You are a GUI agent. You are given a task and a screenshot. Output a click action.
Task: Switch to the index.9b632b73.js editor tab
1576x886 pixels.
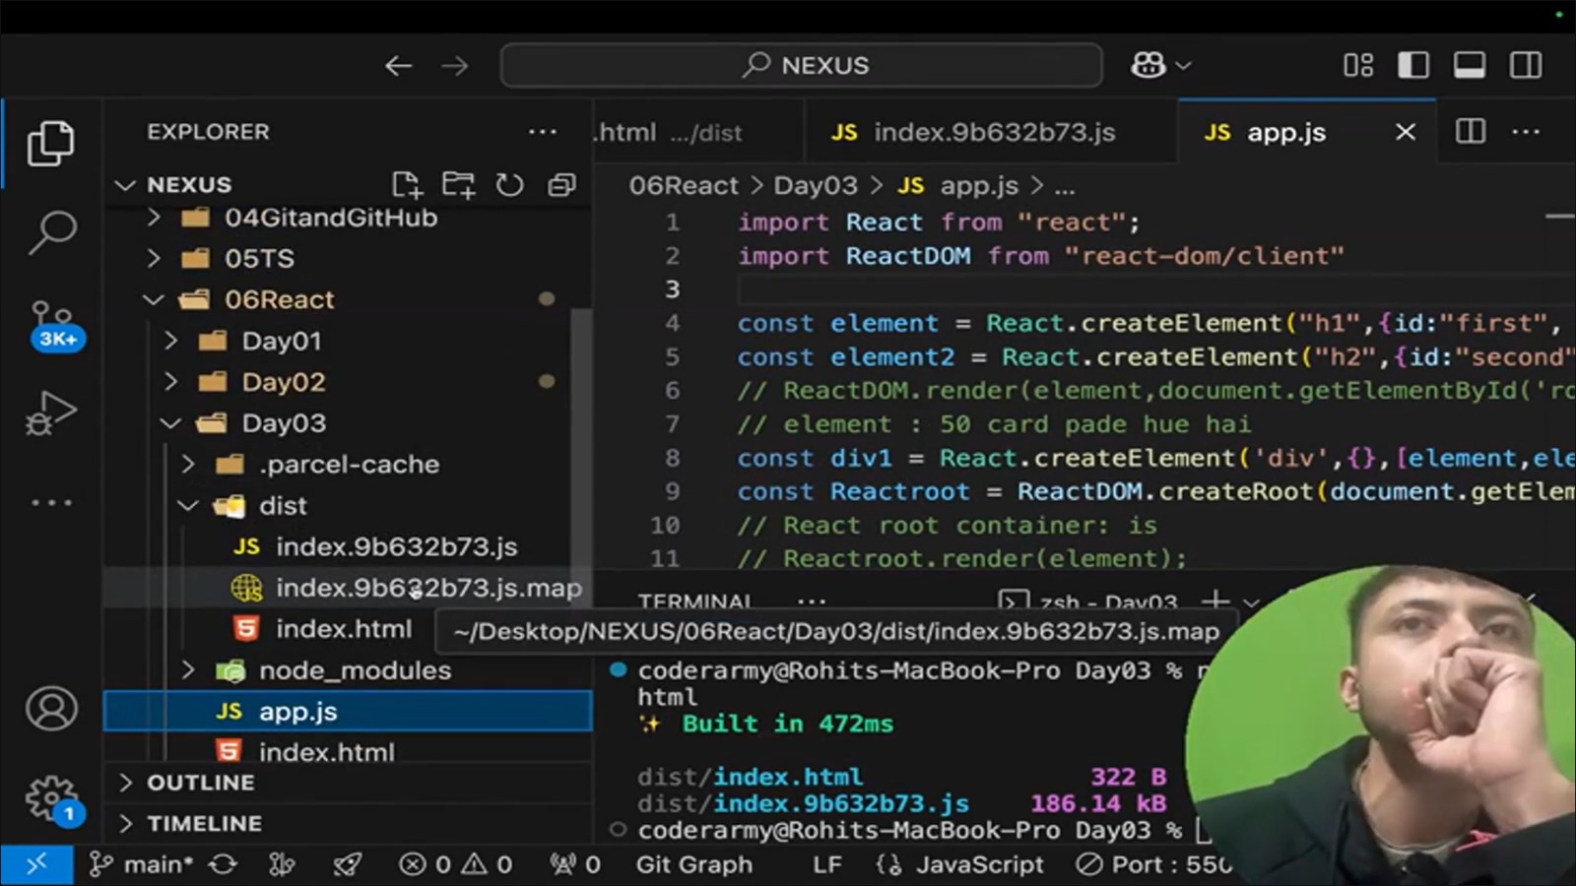[x=993, y=132]
